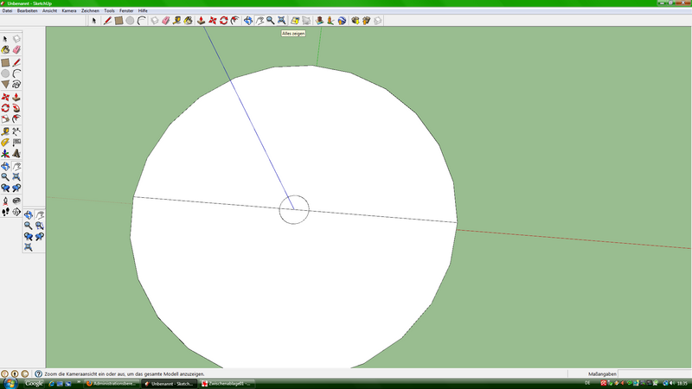Activate the Arrow select tool in top toolbar
Viewport: 692px width, 389px height.
(x=94, y=20)
